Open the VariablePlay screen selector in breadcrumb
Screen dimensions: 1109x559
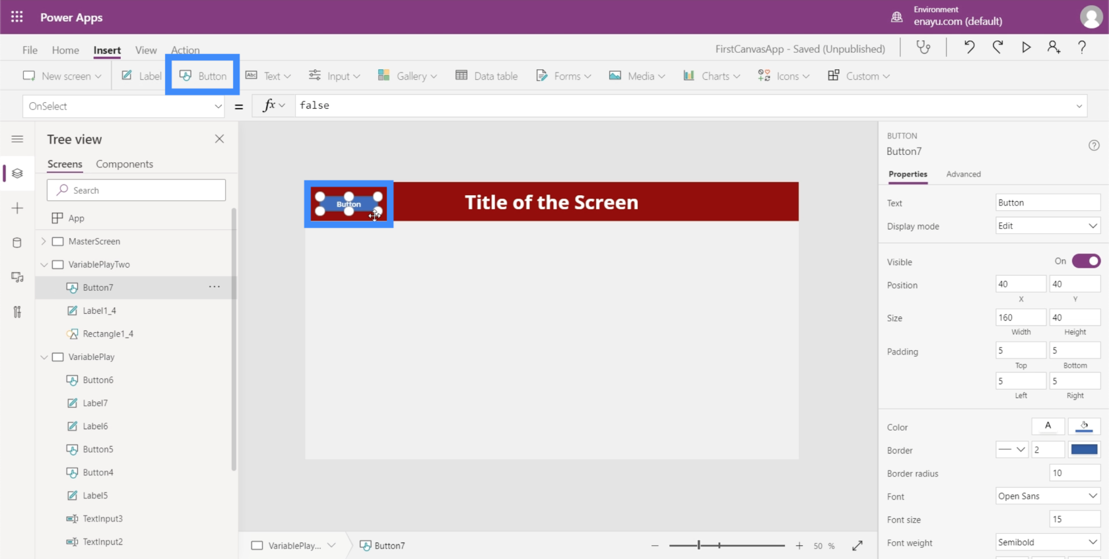(x=294, y=546)
